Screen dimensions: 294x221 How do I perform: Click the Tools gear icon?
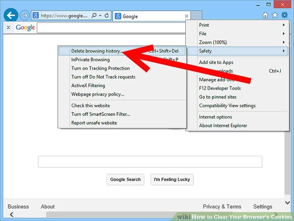(284, 15)
